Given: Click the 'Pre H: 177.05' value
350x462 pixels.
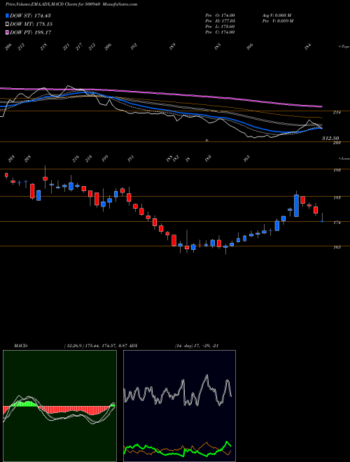Looking at the screenshot, I should click(x=220, y=21).
